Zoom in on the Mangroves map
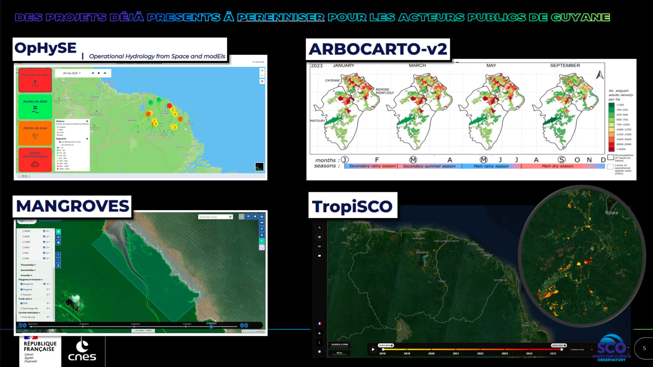The height and width of the screenshot is (367, 653). click(58, 254)
